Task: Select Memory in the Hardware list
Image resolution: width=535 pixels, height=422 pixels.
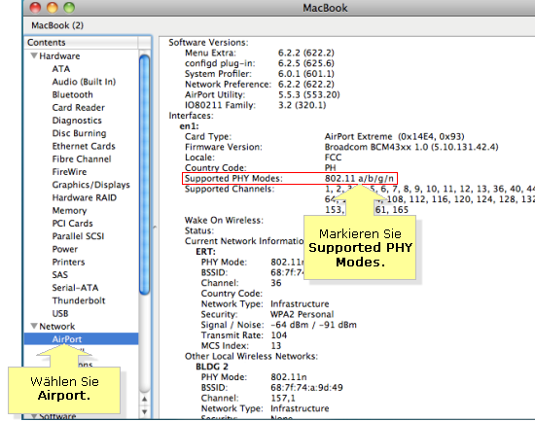Action: tap(69, 210)
